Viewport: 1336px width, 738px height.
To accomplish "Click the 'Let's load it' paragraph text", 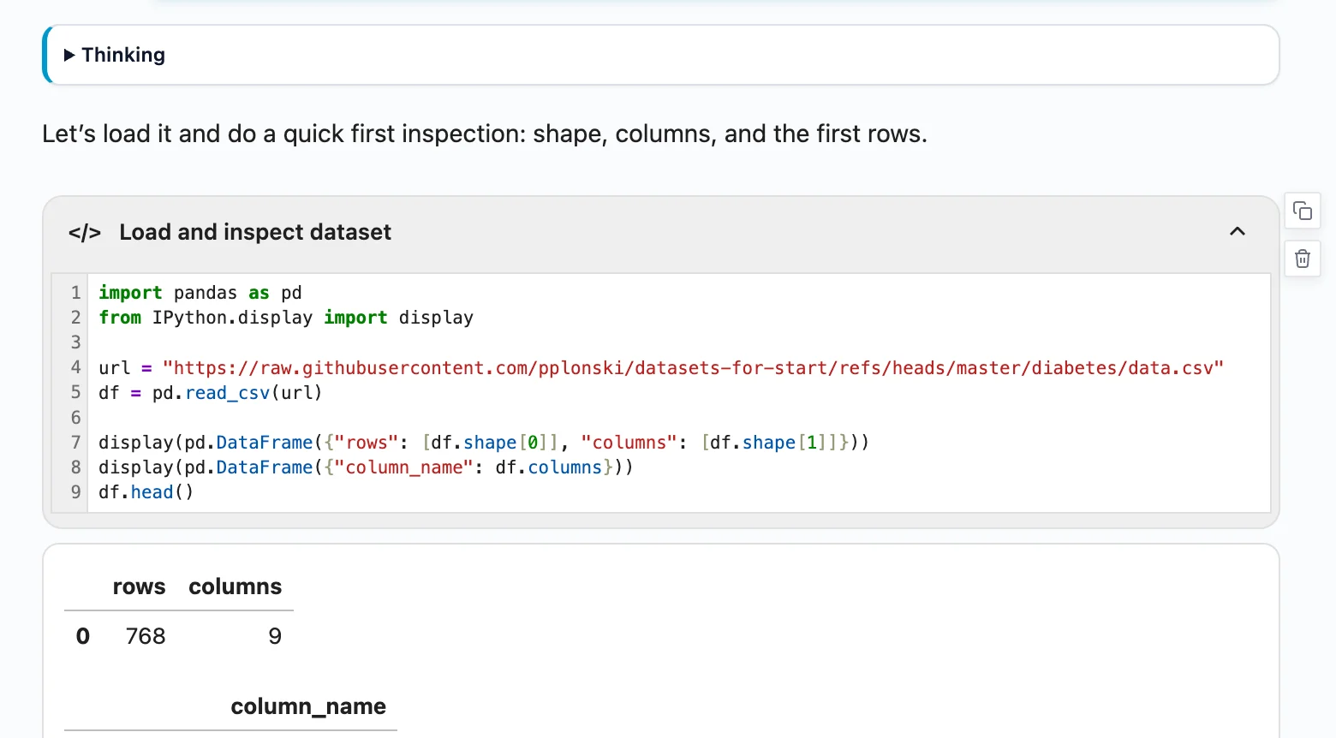I will click(485, 134).
